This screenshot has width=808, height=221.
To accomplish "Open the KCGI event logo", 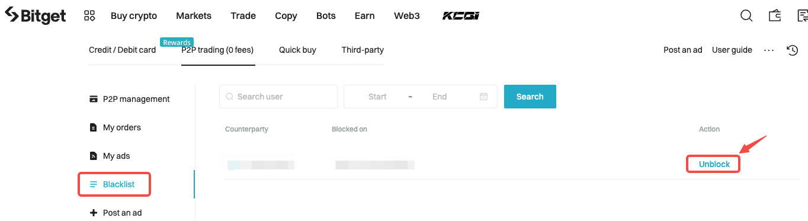I will click(461, 16).
